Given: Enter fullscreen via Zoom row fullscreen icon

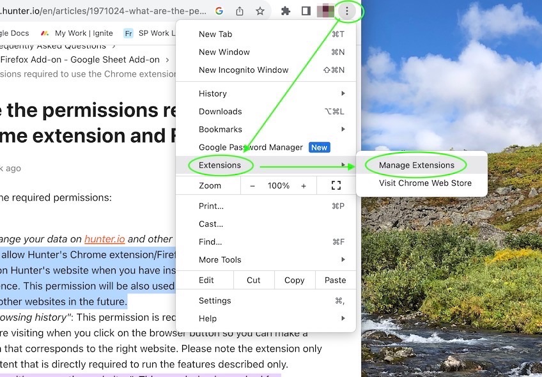Looking at the screenshot, I should [x=336, y=185].
